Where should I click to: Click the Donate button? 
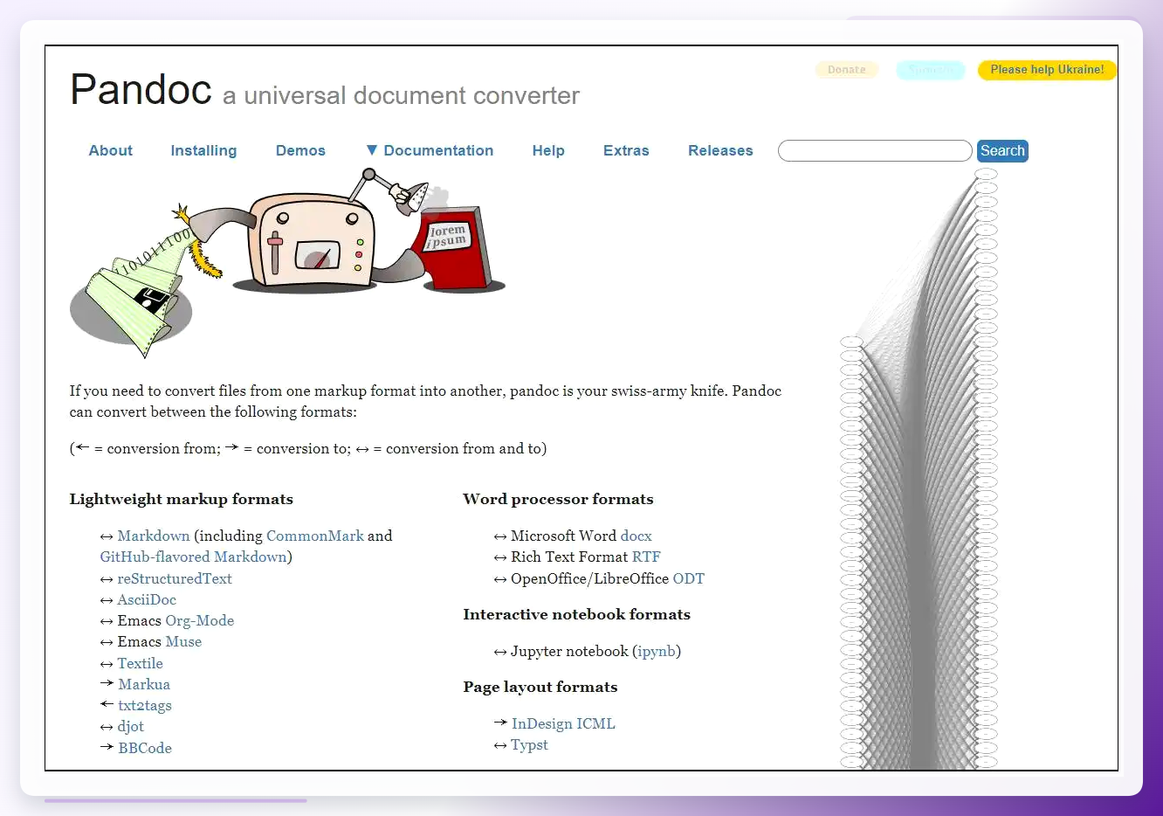(847, 70)
